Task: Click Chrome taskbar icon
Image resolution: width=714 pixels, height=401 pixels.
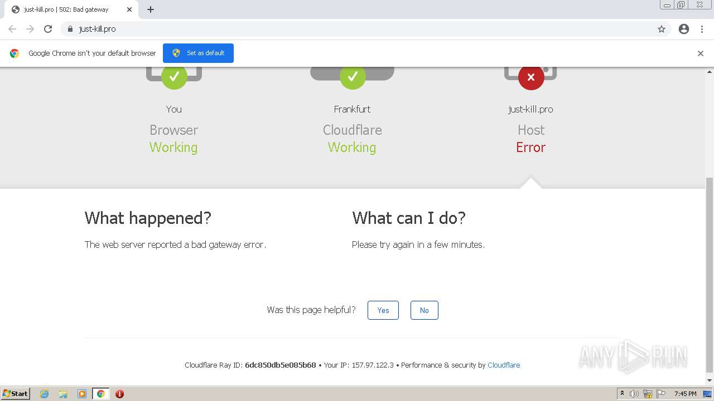Action: click(101, 394)
